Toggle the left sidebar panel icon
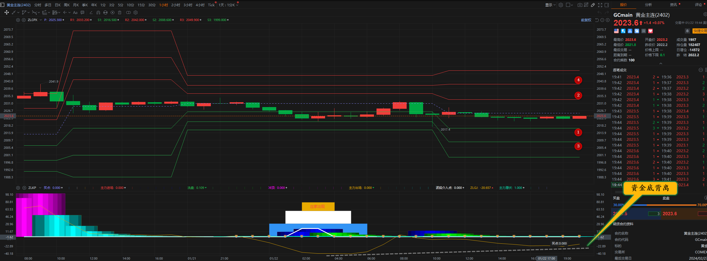 (x=2, y=5)
